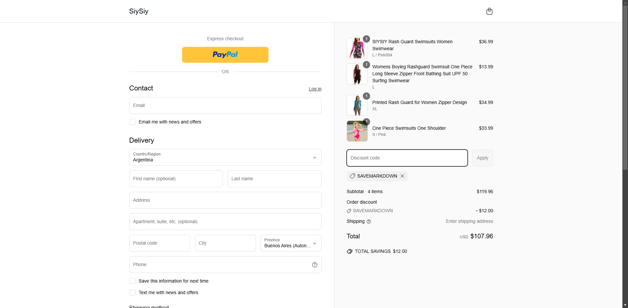This screenshot has width=628, height=308.
Task: Click the "Subtotal · 4 items" text
Action: tap(364, 191)
